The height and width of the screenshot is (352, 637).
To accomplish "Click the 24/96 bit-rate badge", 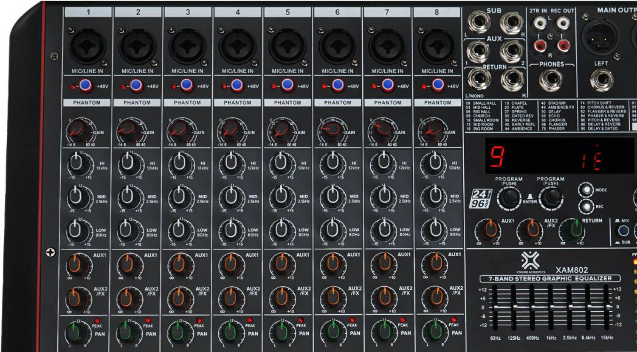I will coord(480,199).
